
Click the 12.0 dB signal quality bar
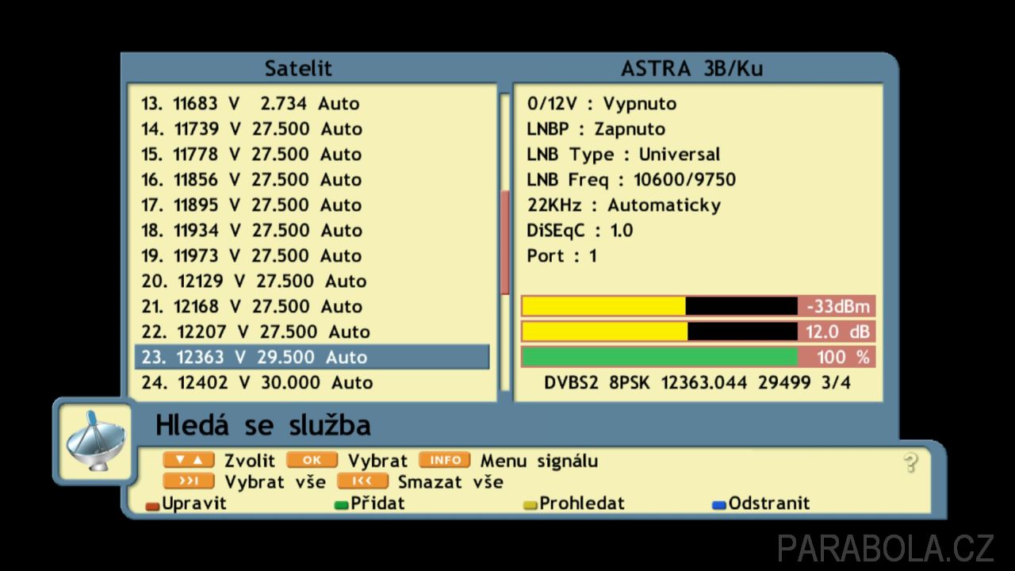click(698, 331)
